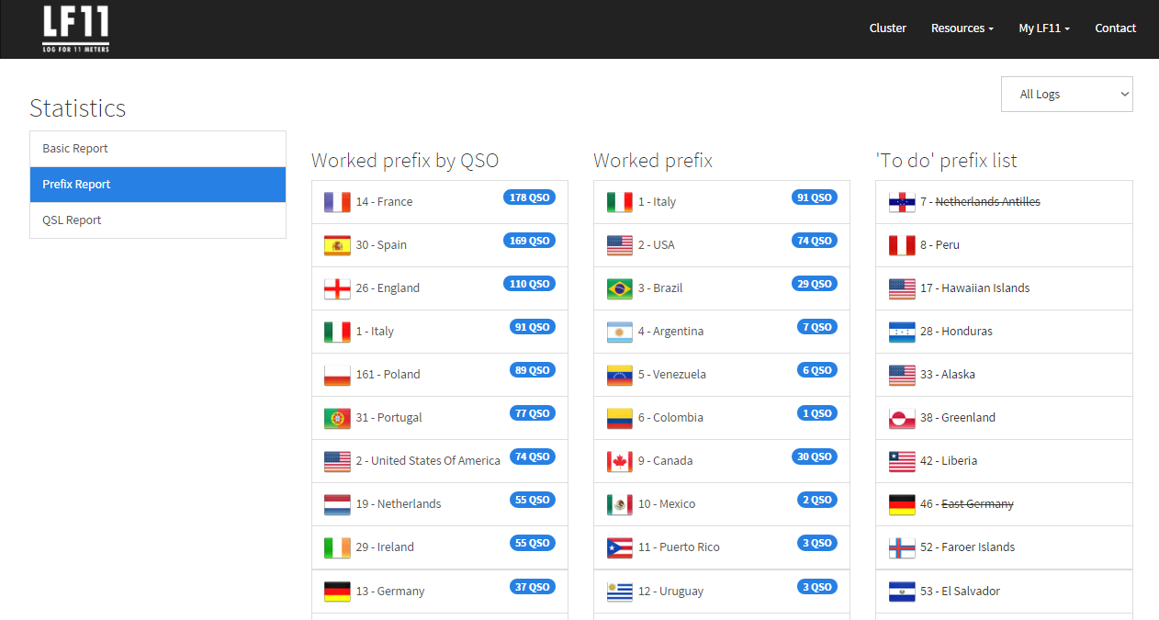This screenshot has height=620, width=1159.
Task: Click the Faroer Islands flag icon
Action: (x=902, y=547)
